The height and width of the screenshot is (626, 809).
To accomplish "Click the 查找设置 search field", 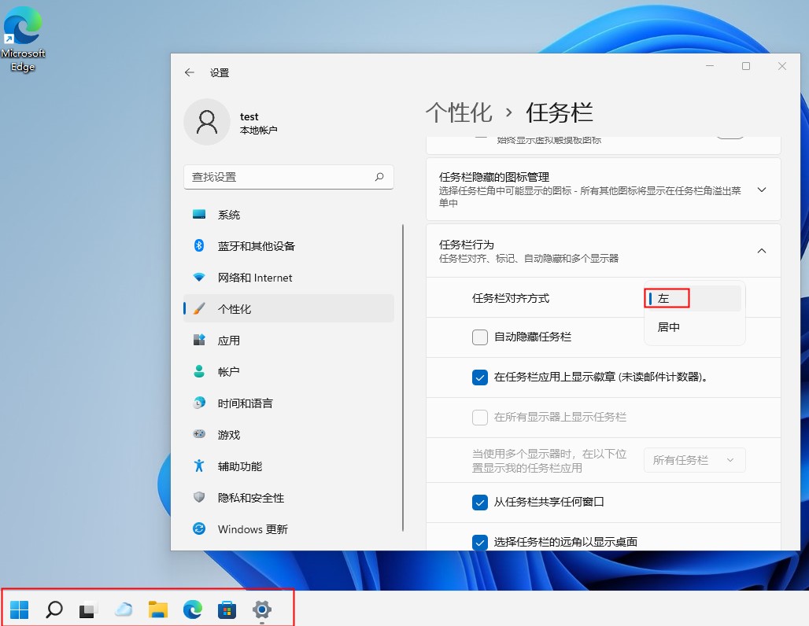I will pyautogui.click(x=279, y=177).
